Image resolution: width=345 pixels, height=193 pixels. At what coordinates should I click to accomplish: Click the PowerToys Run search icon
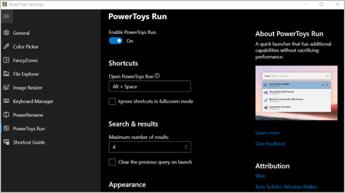(x=6, y=128)
